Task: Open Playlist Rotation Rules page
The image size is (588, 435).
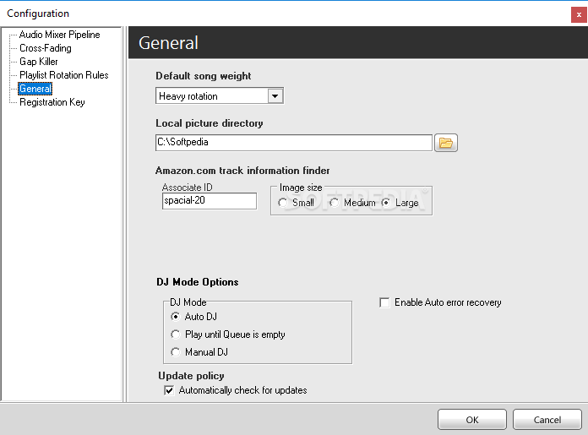Action: point(63,75)
